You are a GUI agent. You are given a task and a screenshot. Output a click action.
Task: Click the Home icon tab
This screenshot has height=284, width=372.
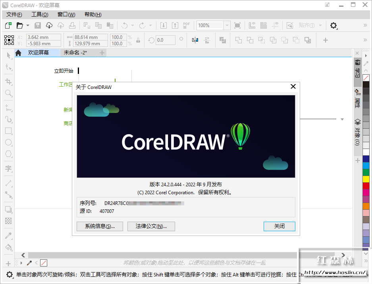(x=18, y=53)
